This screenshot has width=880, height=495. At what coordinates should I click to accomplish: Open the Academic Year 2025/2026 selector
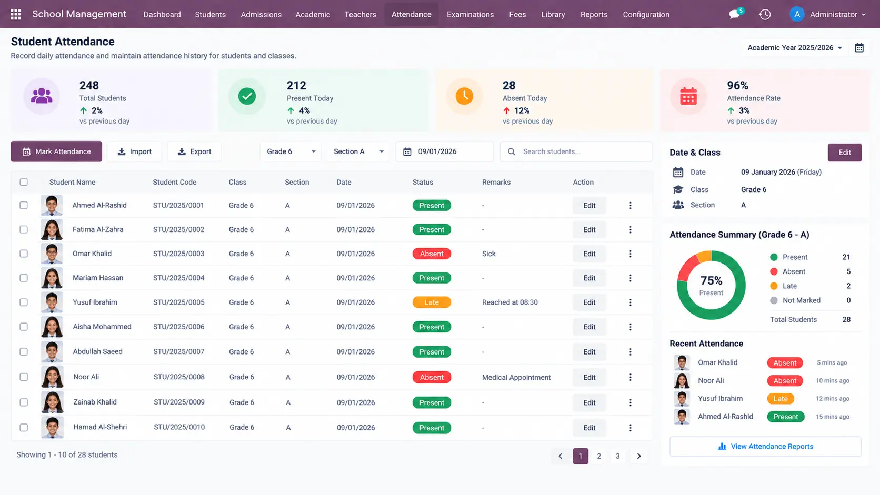pos(795,48)
